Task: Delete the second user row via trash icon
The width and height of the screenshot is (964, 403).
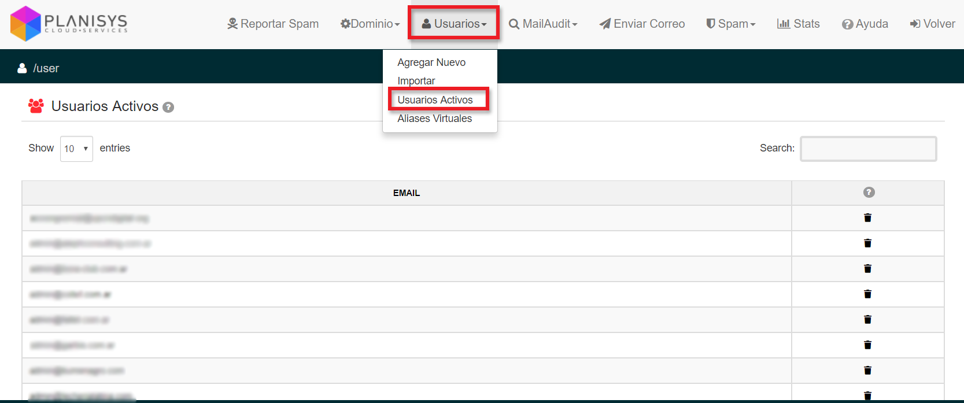Action: pos(867,243)
